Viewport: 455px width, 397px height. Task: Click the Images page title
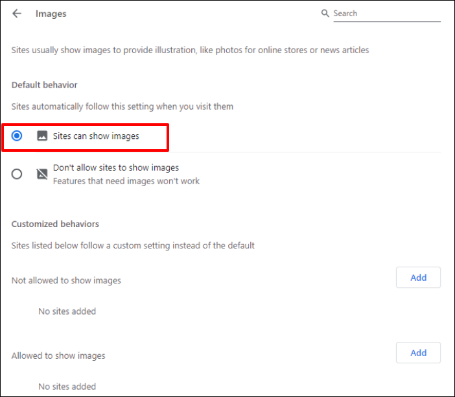51,14
